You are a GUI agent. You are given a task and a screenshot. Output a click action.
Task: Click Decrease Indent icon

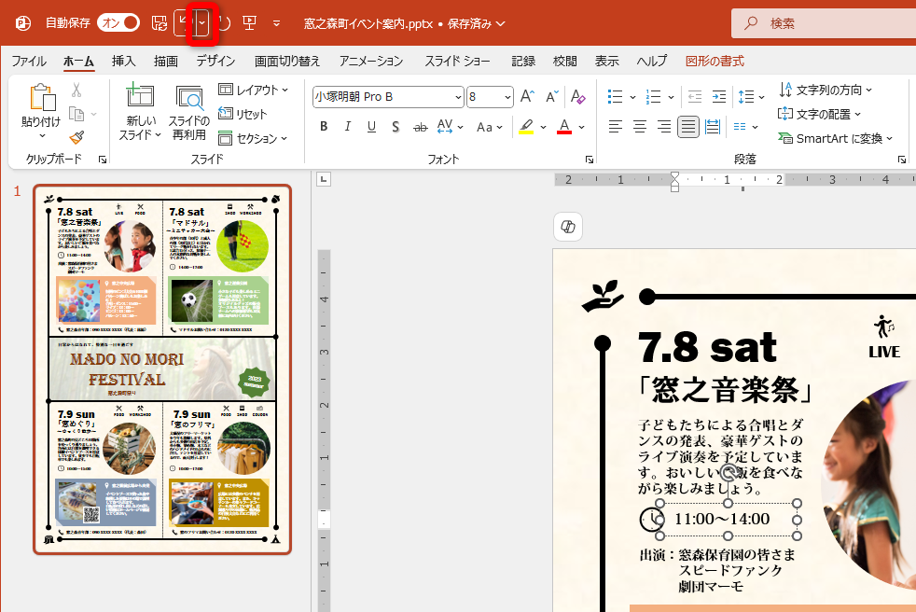(695, 96)
